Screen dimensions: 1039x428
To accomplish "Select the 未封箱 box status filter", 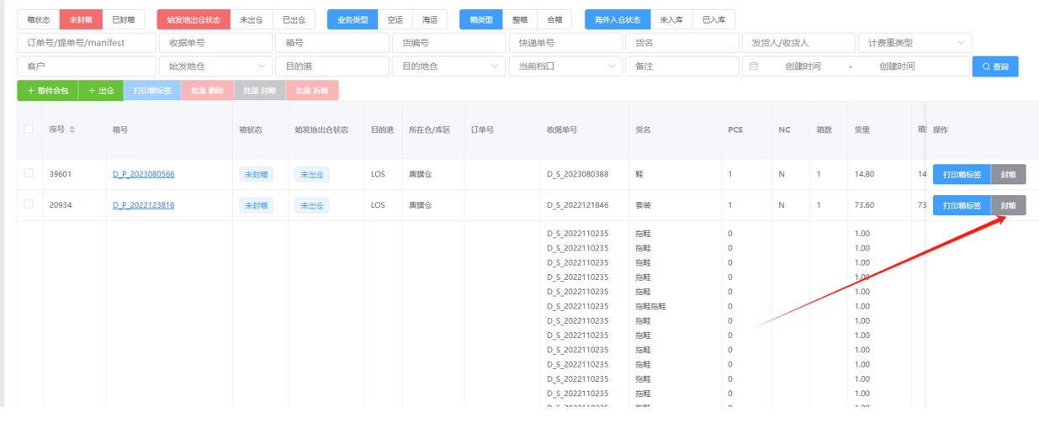I will point(82,19).
